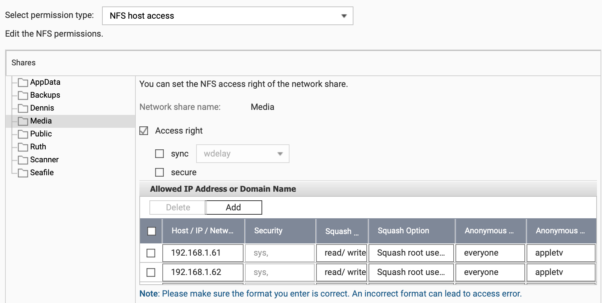Enable the sync checkbox

coord(159,154)
